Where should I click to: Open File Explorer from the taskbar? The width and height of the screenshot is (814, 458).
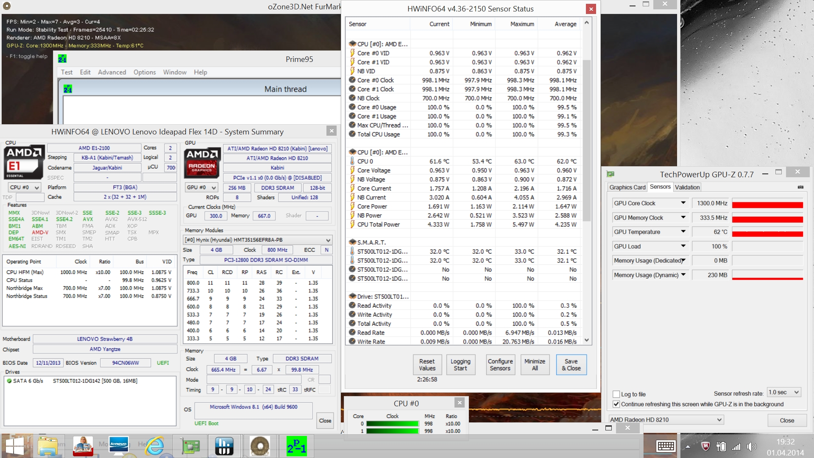(x=47, y=446)
